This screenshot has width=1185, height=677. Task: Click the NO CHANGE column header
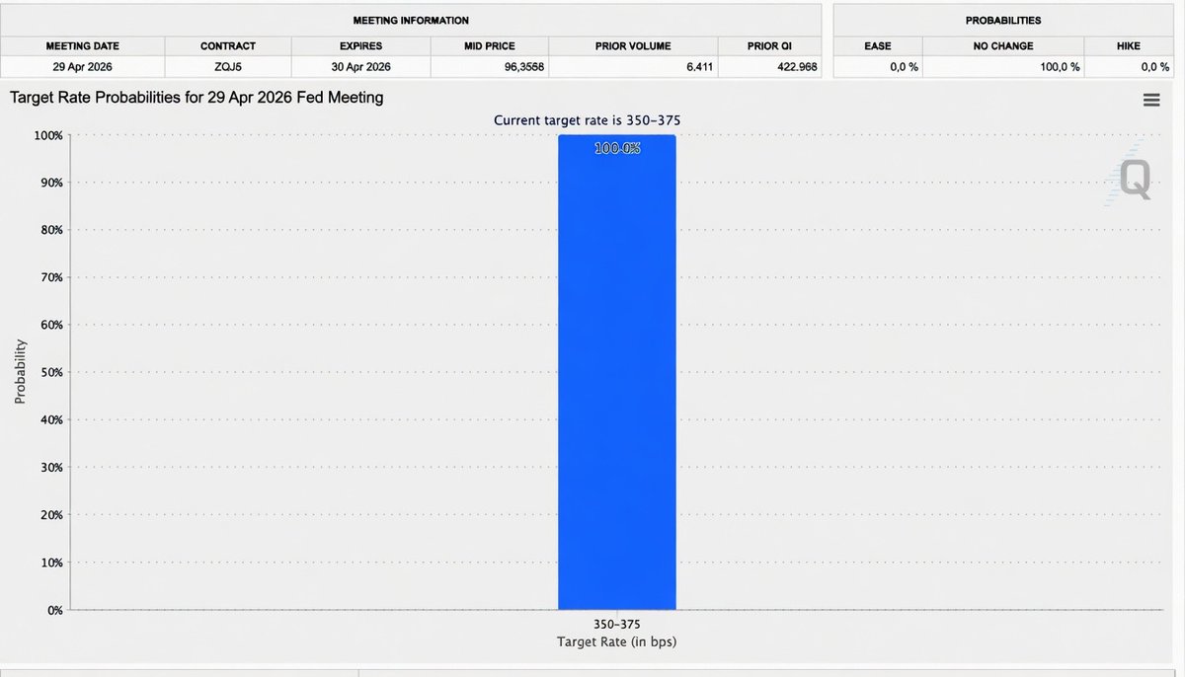click(1003, 46)
